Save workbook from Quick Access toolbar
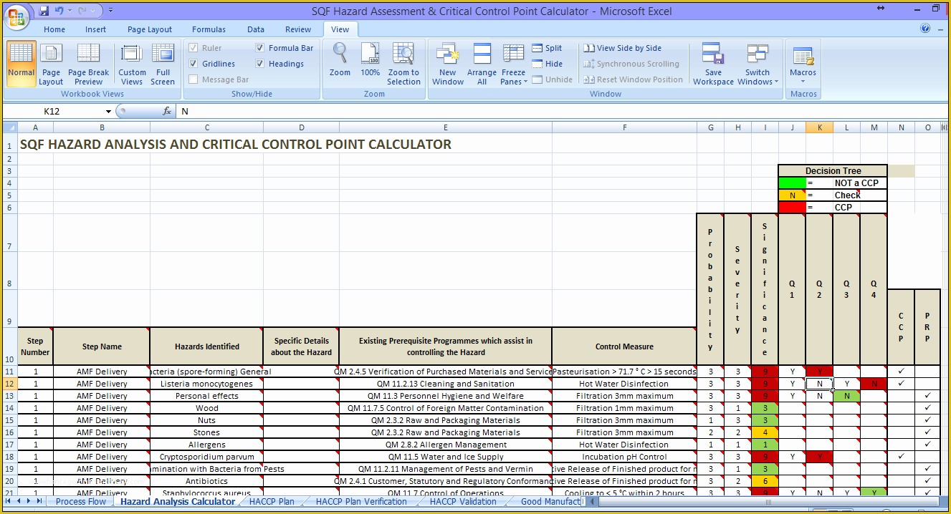 click(44, 11)
